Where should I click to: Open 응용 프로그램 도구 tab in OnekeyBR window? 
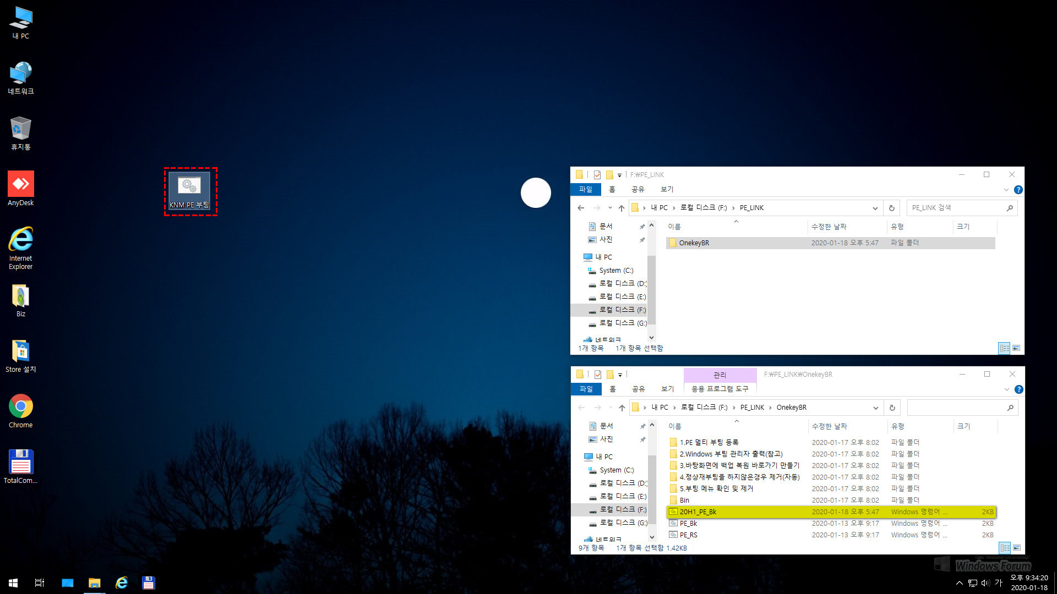[x=720, y=389]
